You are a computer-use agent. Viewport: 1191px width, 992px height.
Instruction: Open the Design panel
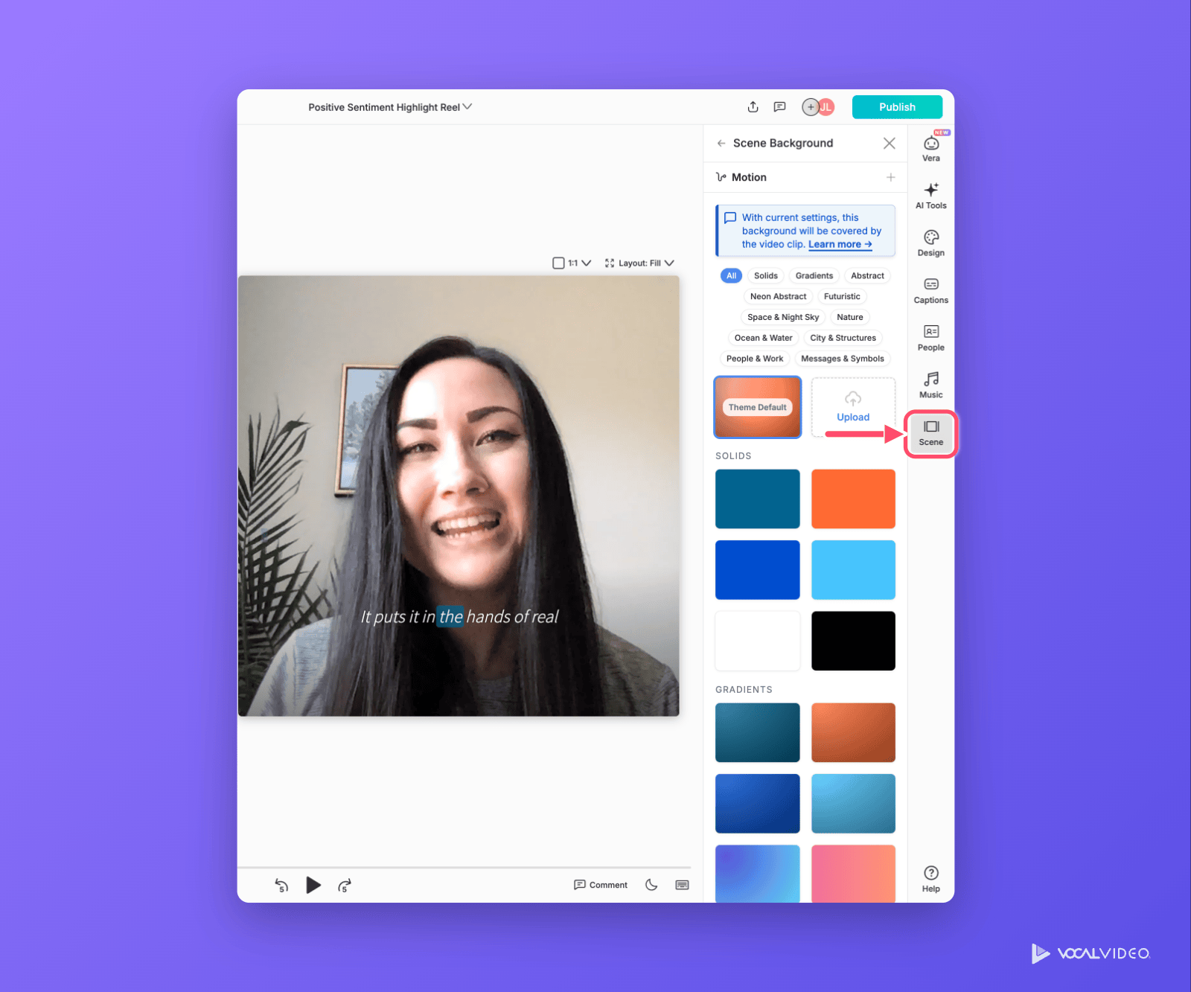pos(931,243)
